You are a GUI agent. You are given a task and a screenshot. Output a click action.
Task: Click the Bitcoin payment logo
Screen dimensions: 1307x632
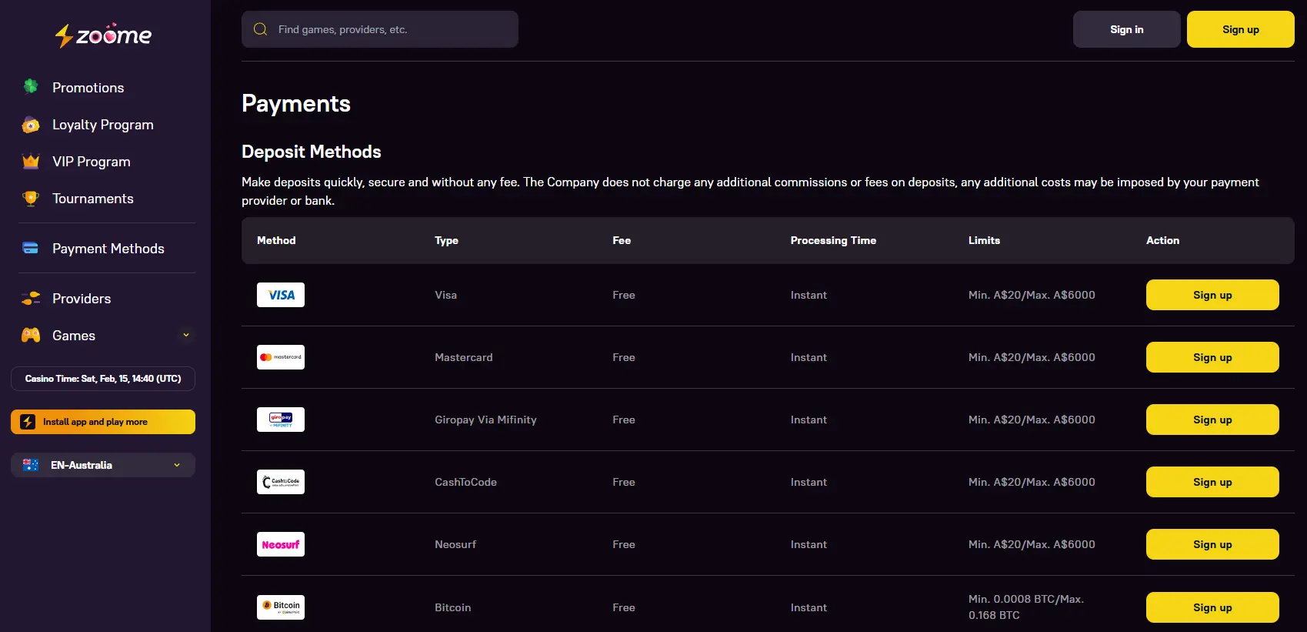pos(281,607)
